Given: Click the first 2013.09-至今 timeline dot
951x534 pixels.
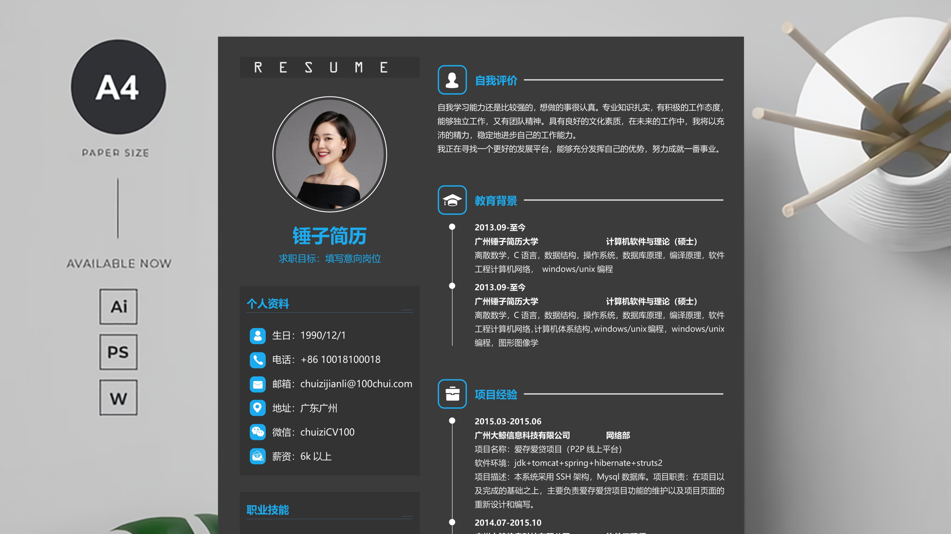Looking at the screenshot, I should 452,227.
